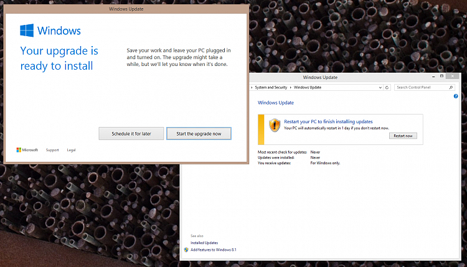Open the help question mark icon
The width and height of the screenshot is (467, 267).
click(x=456, y=96)
